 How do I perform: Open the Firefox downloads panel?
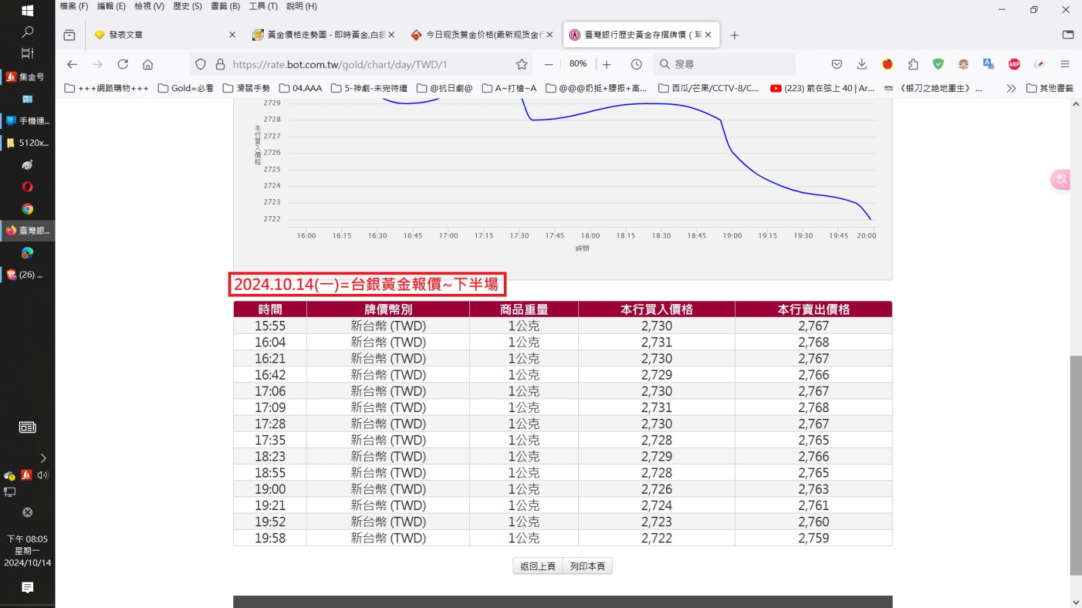[x=862, y=64]
